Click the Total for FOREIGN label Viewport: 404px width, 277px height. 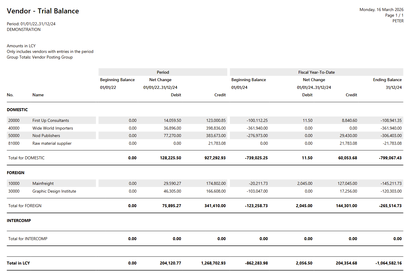(x=25, y=206)
